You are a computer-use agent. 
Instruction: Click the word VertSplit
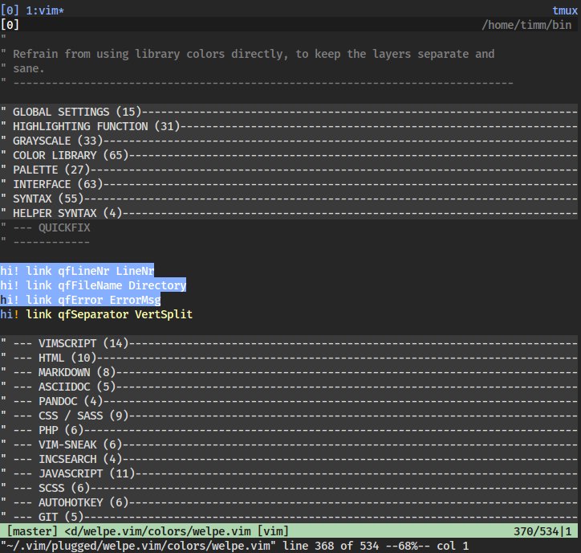tap(164, 314)
